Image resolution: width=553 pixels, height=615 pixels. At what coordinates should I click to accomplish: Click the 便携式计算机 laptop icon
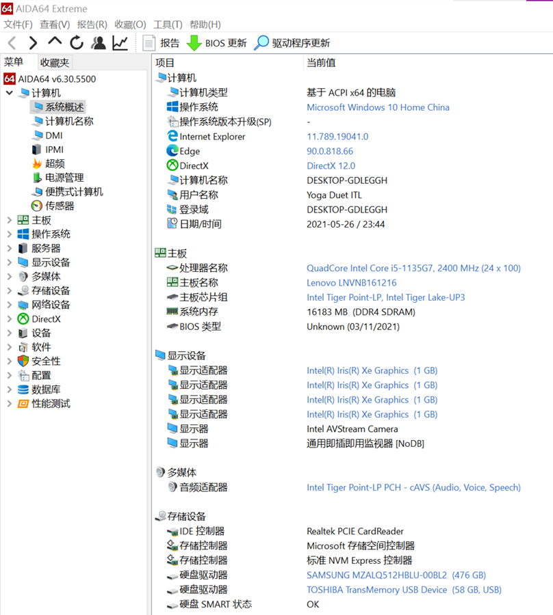37,192
